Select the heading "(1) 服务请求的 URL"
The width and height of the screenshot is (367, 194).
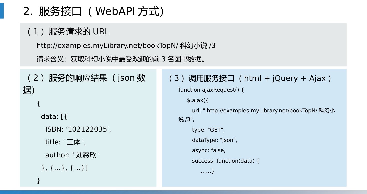tap(68, 32)
